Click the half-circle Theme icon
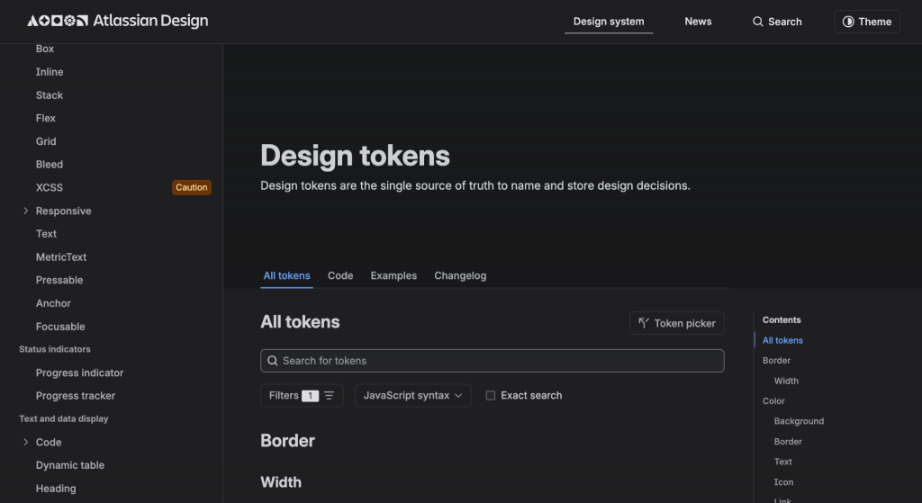Image resolution: width=922 pixels, height=503 pixels. tap(848, 22)
